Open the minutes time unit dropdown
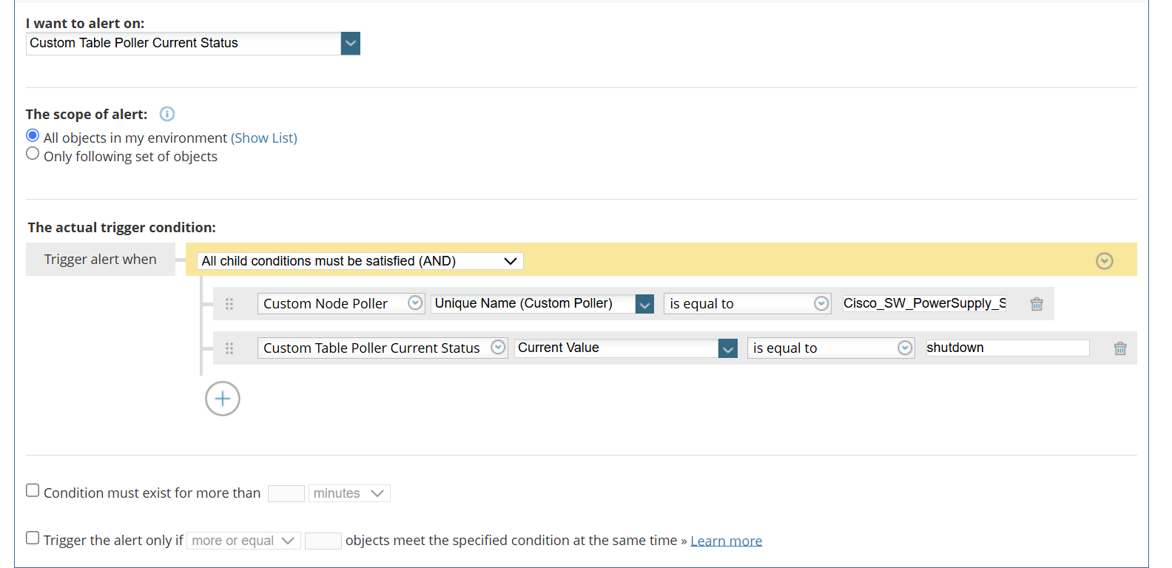Screen dimensions: 1172x568 (x=349, y=493)
